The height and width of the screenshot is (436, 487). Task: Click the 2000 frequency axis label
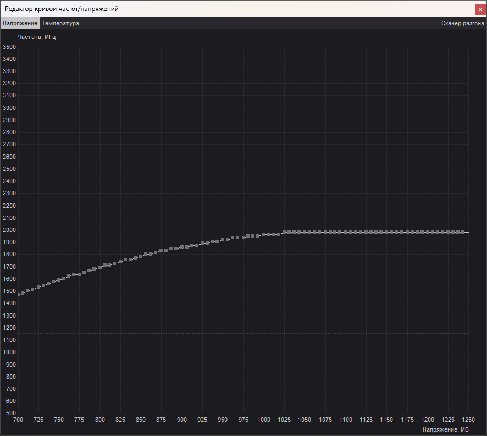pos(9,230)
